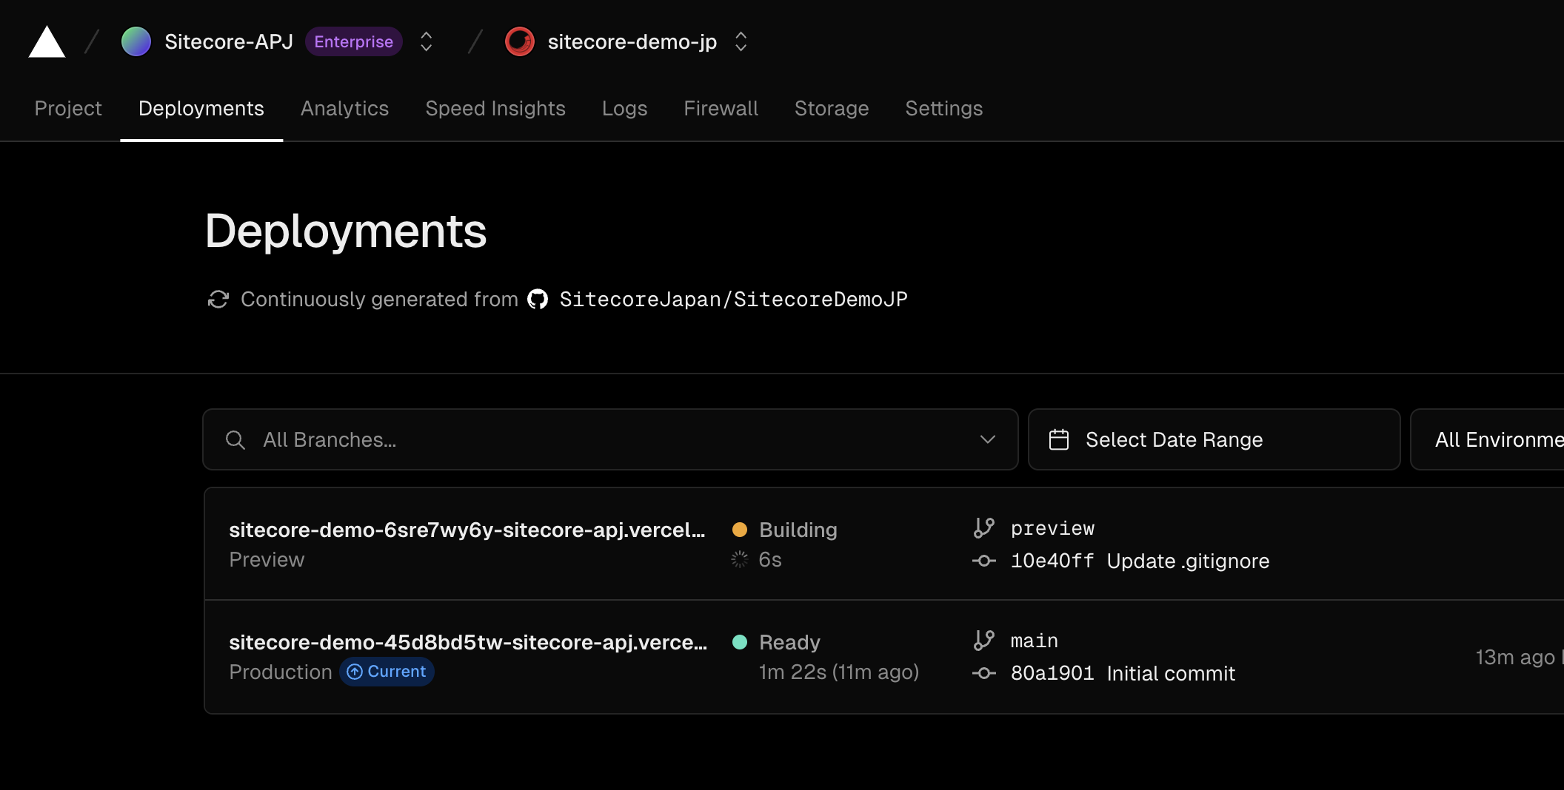This screenshot has width=1564, height=790.
Task: Open the project switcher chevrons beside sitecore-demo-jp
Action: point(741,41)
